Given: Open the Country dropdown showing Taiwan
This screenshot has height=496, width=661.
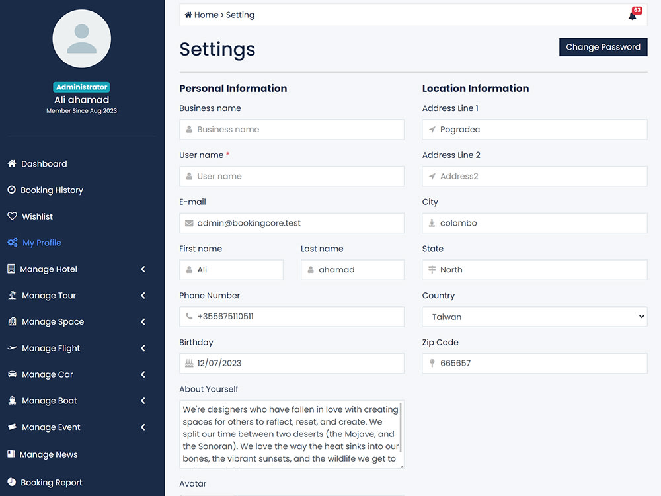Looking at the screenshot, I should click(533, 317).
